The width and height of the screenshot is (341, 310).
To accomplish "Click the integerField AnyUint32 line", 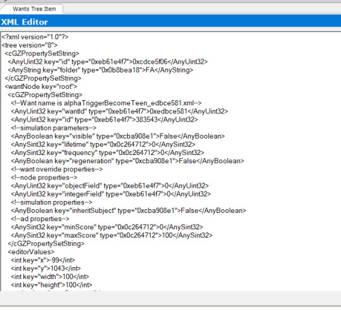I will tap(111, 194).
